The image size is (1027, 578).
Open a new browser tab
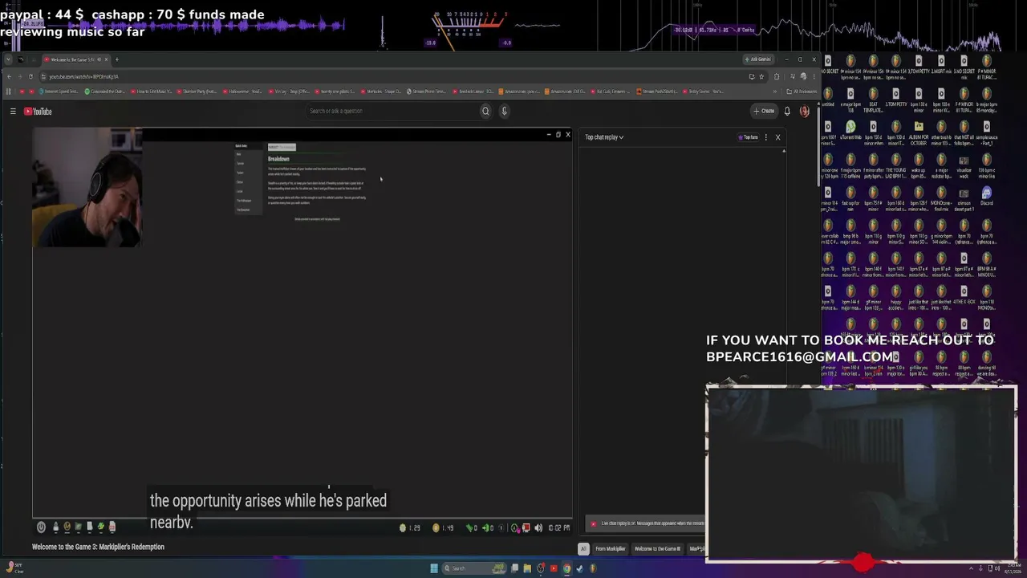[x=116, y=59]
